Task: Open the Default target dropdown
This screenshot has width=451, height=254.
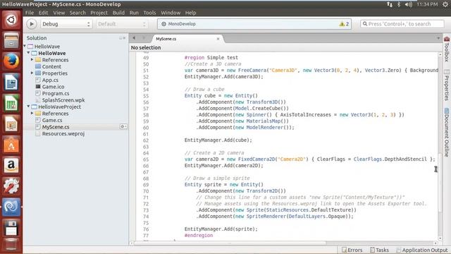Action: click(x=122, y=24)
